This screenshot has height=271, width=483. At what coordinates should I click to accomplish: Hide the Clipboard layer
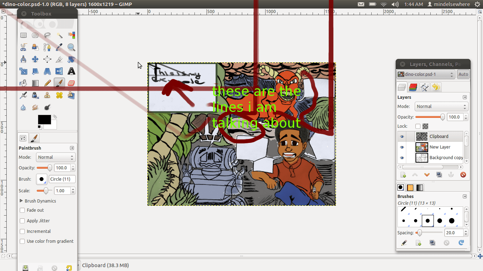402,137
